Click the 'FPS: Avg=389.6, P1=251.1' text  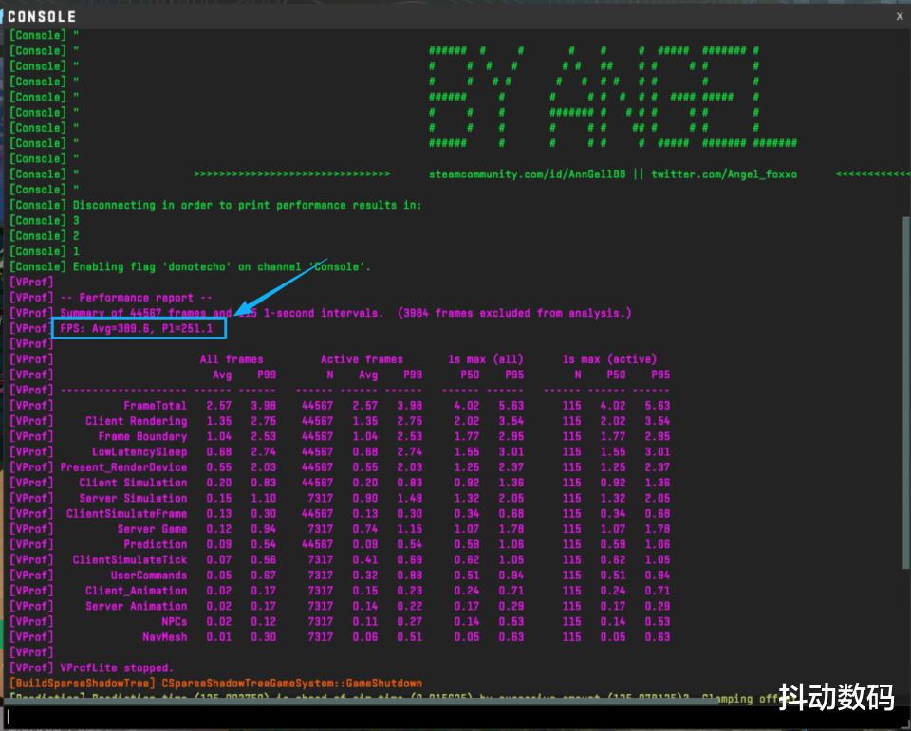tap(137, 329)
